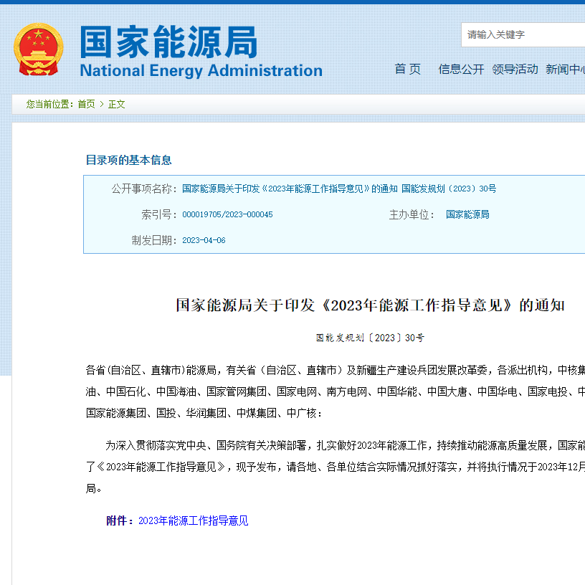
Task: Click the 您当前位置 label
Action: click(49, 104)
